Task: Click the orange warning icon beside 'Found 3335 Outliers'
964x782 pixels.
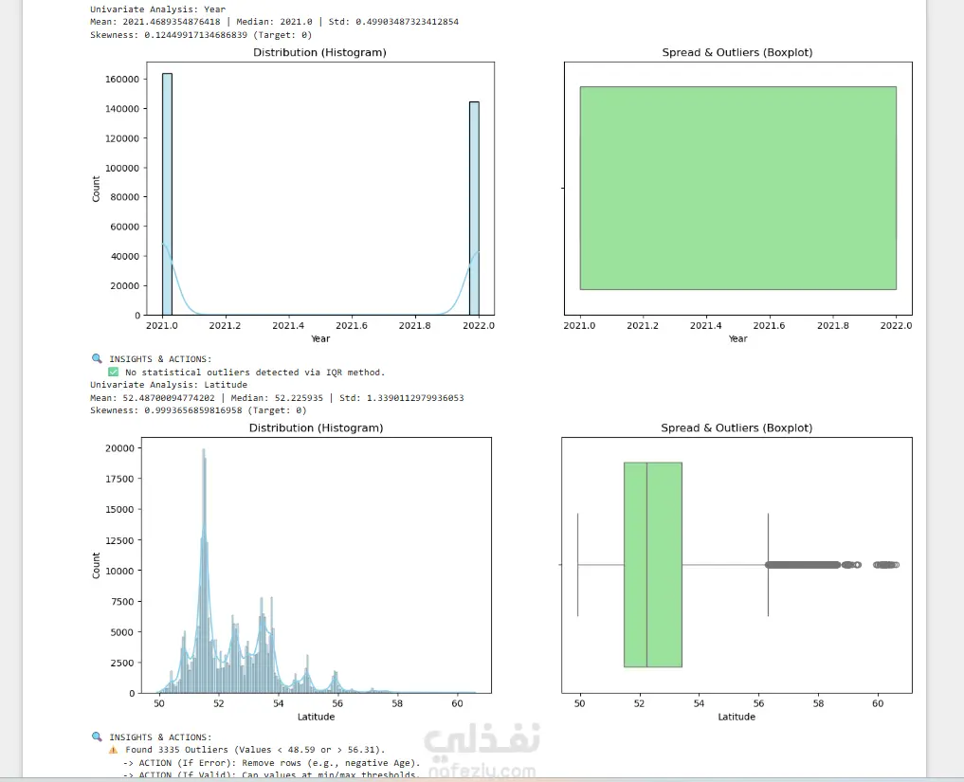Action: (x=113, y=750)
